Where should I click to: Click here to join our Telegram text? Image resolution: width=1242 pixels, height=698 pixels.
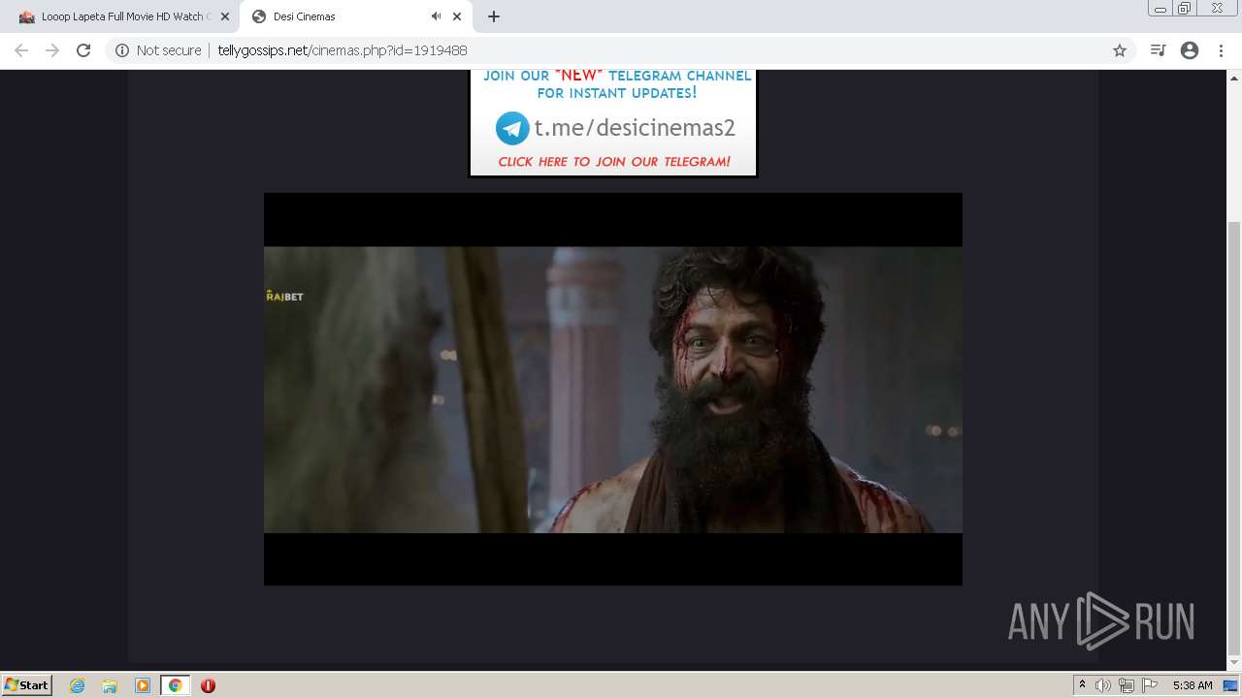(x=614, y=162)
